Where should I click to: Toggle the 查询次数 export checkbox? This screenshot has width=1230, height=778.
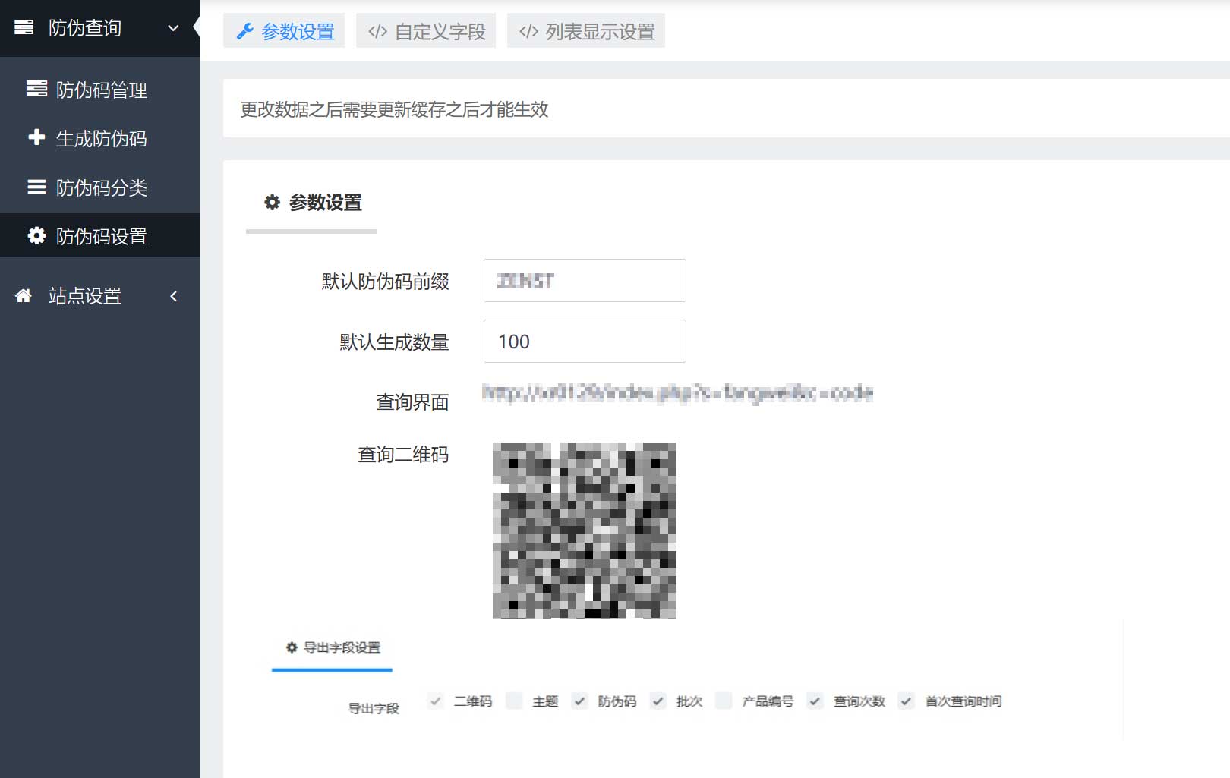[815, 701]
